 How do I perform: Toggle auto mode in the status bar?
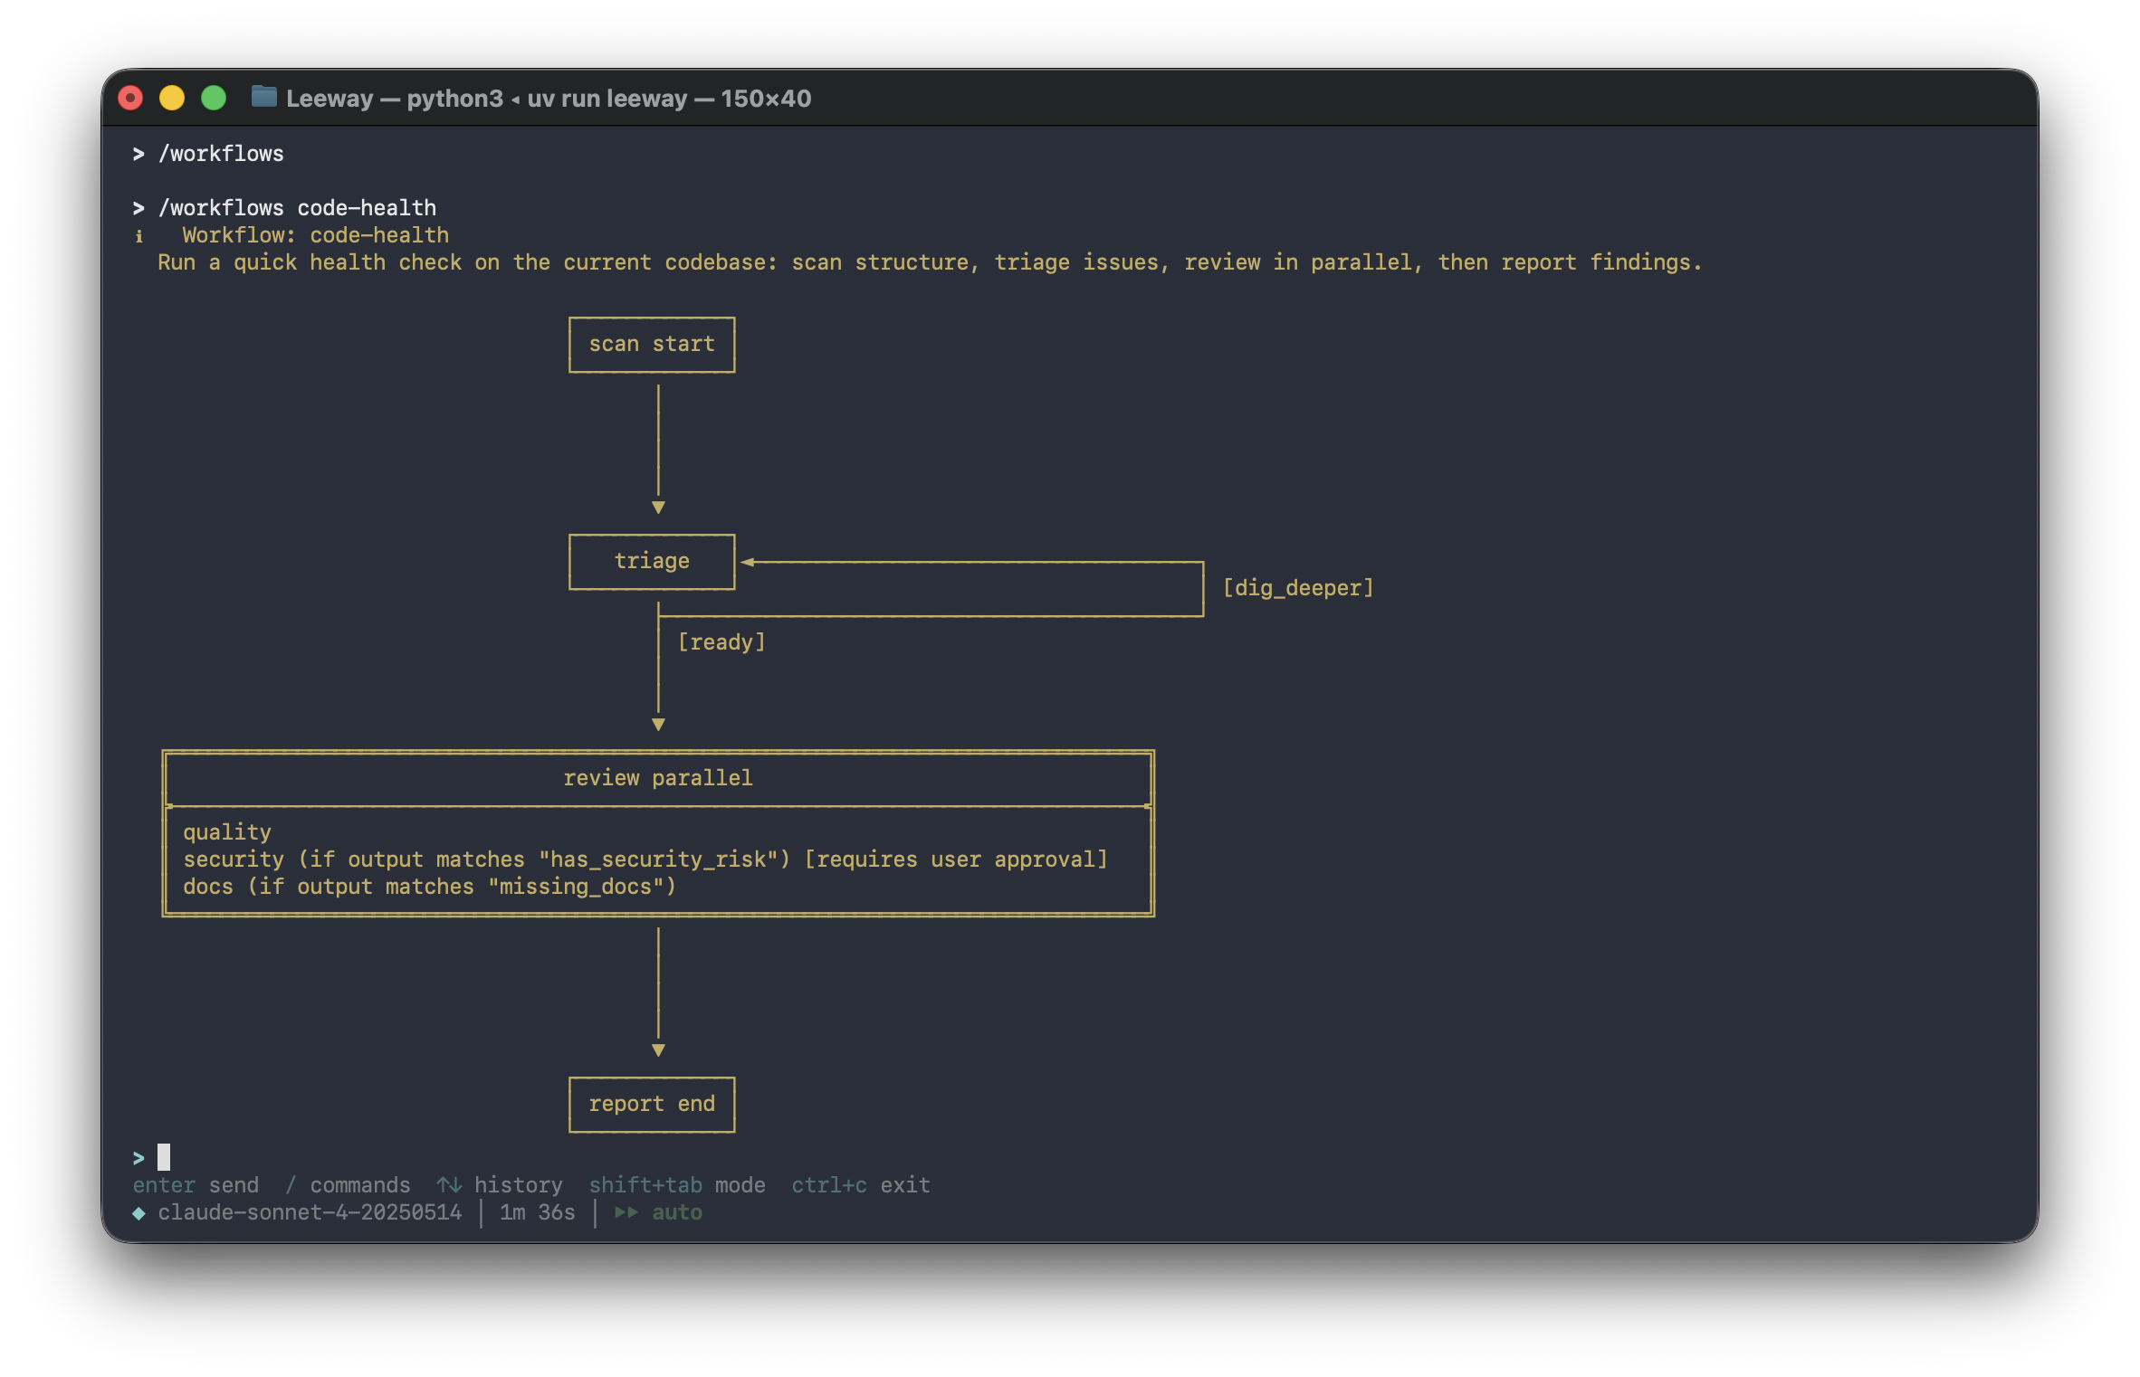(x=676, y=1212)
